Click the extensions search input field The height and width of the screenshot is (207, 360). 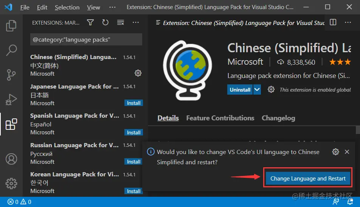point(86,39)
